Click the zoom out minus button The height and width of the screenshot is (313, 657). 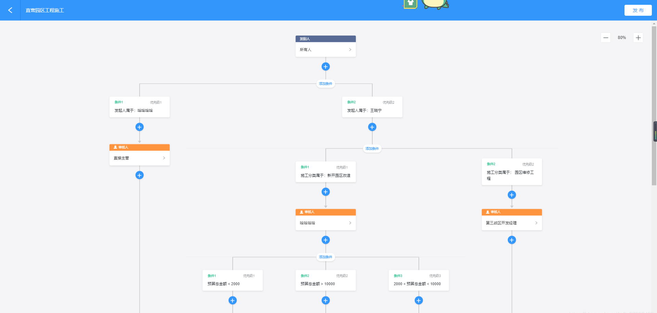pyautogui.click(x=606, y=38)
